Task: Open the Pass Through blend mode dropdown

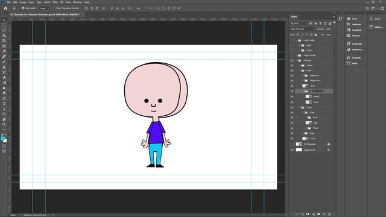Action: point(303,29)
